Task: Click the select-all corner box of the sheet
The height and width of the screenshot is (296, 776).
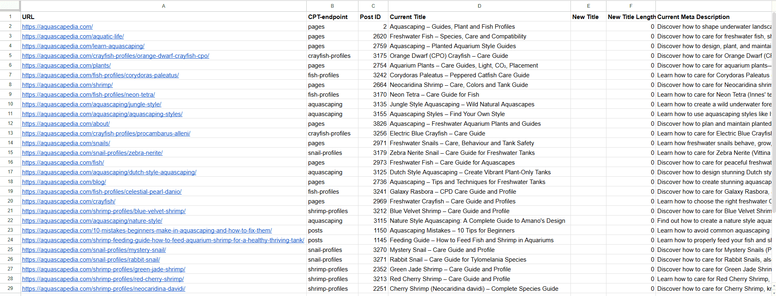Action: [10, 6]
